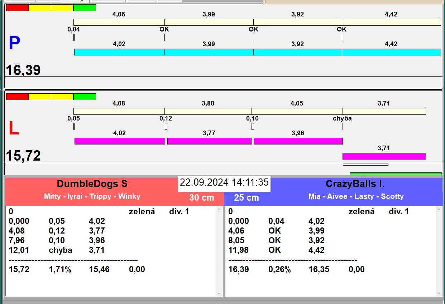Click the 0,12 pass value in lane L timeline
Viewport: 445px width, 304px height.
(166, 118)
